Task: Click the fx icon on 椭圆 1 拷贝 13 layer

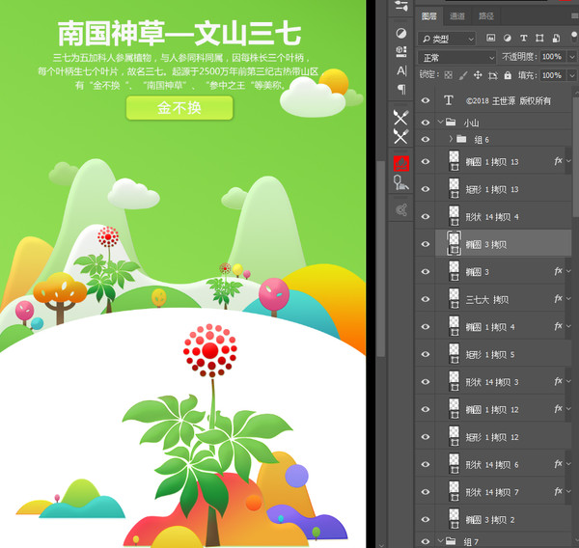Action: [558, 160]
